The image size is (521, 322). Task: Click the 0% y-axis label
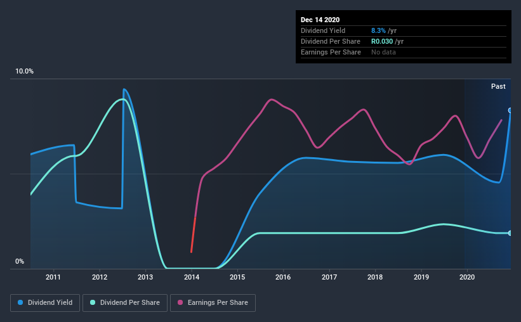20,262
